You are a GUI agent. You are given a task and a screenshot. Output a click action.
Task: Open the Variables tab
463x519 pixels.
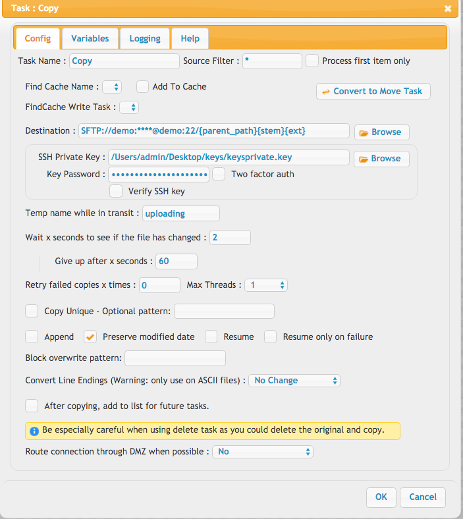[90, 38]
